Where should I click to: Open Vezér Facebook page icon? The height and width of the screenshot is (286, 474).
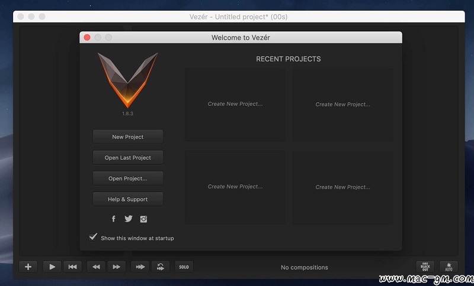[x=113, y=219]
